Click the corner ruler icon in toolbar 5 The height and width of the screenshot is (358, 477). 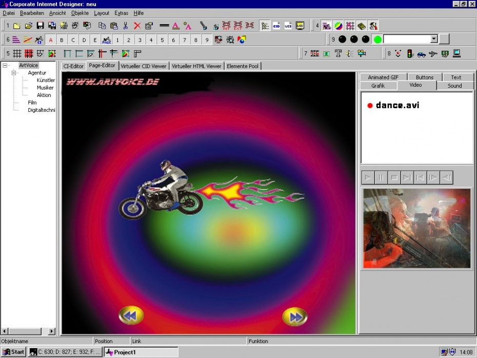pos(138,54)
